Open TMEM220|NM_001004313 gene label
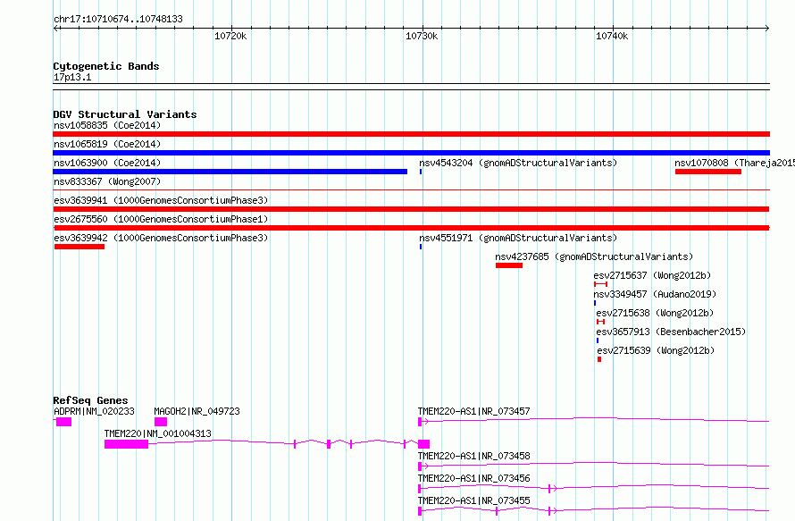795x521 pixels. pos(158,433)
